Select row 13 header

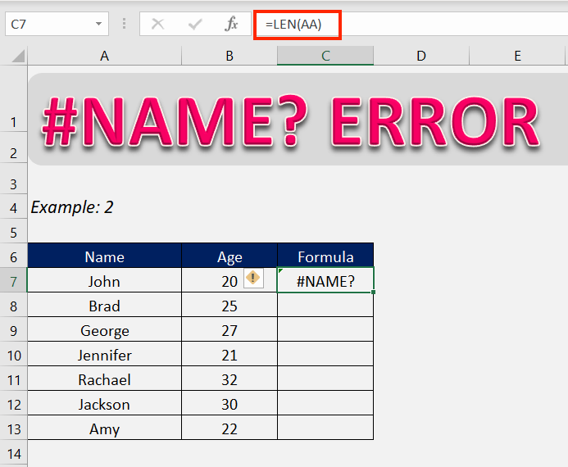[x=13, y=428]
